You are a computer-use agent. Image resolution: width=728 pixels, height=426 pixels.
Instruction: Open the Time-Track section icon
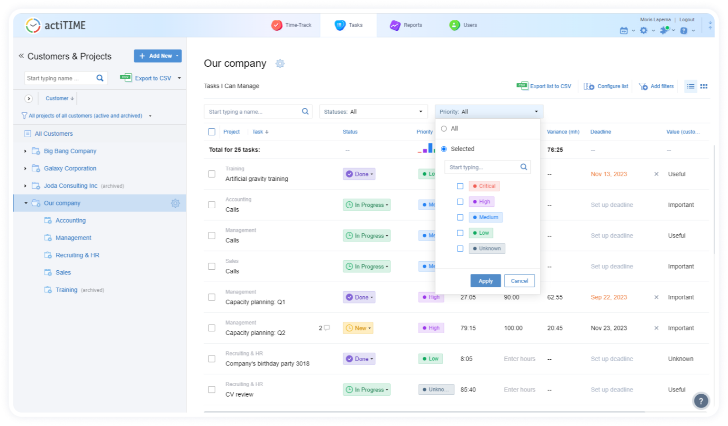pyautogui.click(x=276, y=25)
